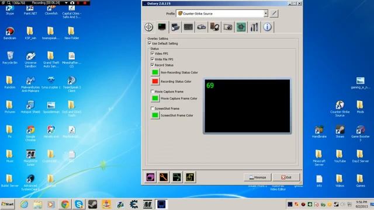
Task: Click the Dxtory Exit button
Action: point(286,177)
